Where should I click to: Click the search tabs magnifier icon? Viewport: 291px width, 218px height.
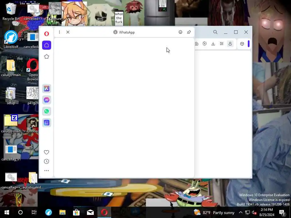click(x=215, y=32)
